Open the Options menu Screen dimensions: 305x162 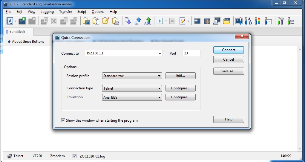pos(98,12)
